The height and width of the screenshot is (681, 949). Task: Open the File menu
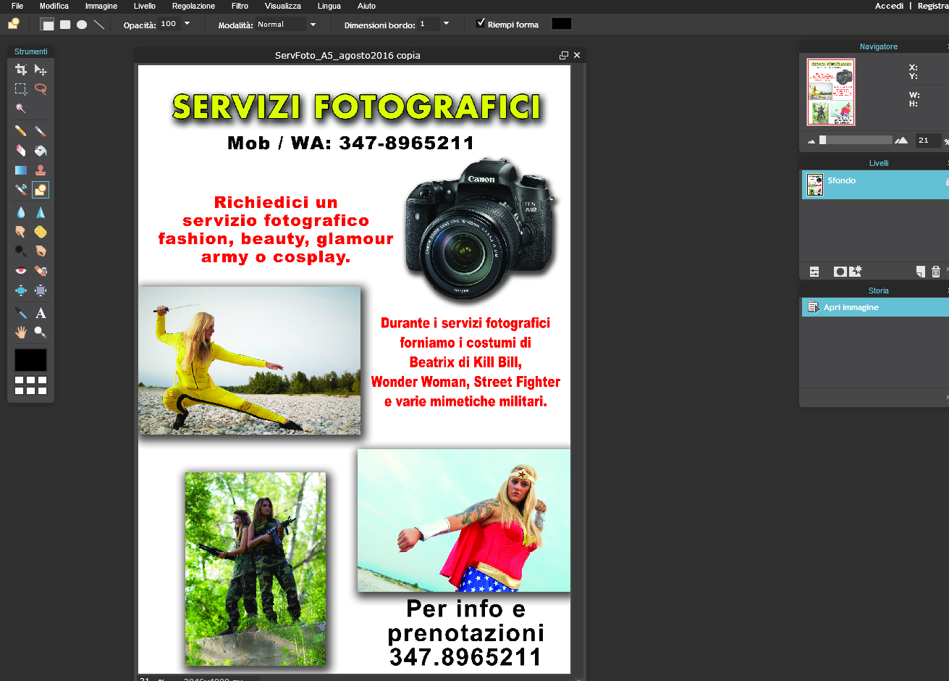(17, 6)
